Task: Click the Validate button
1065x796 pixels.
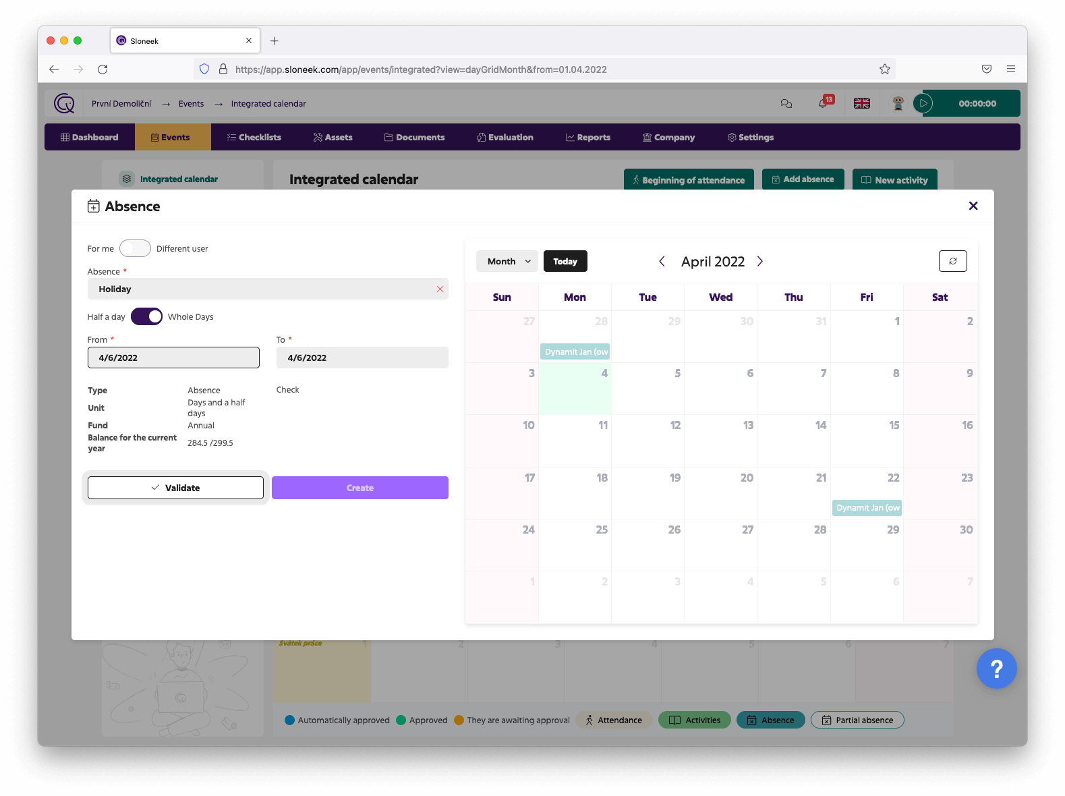Action: click(175, 488)
